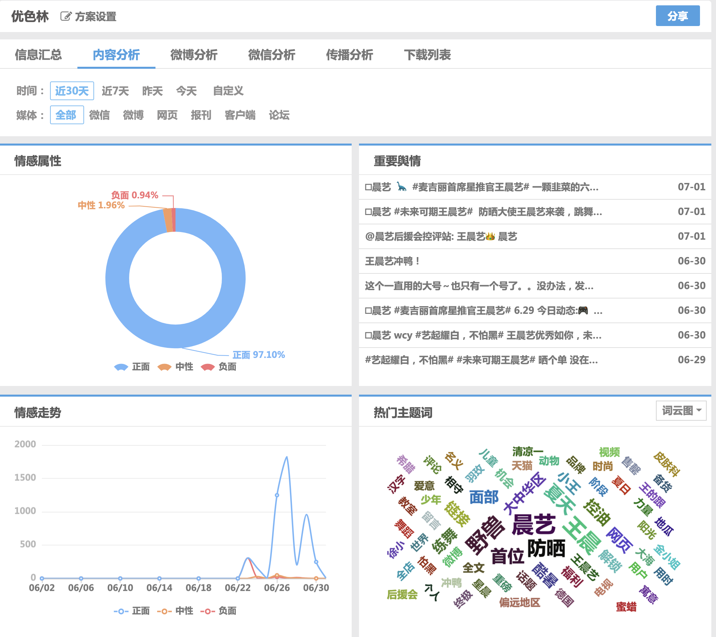Open the 王晨艺冲鸭！ news item
716x637 pixels.
click(x=392, y=261)
